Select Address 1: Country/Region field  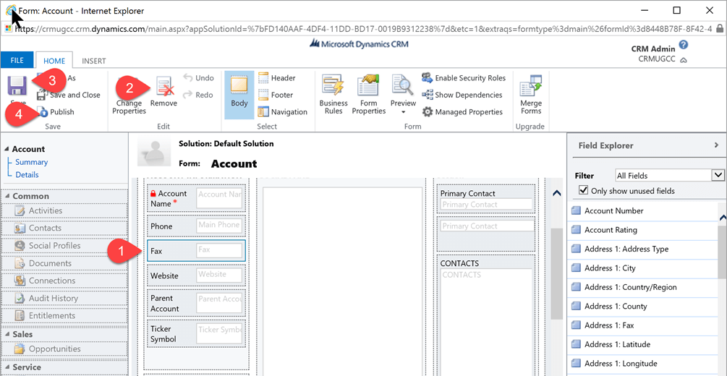pyautogui.click(x=642, y=287)
